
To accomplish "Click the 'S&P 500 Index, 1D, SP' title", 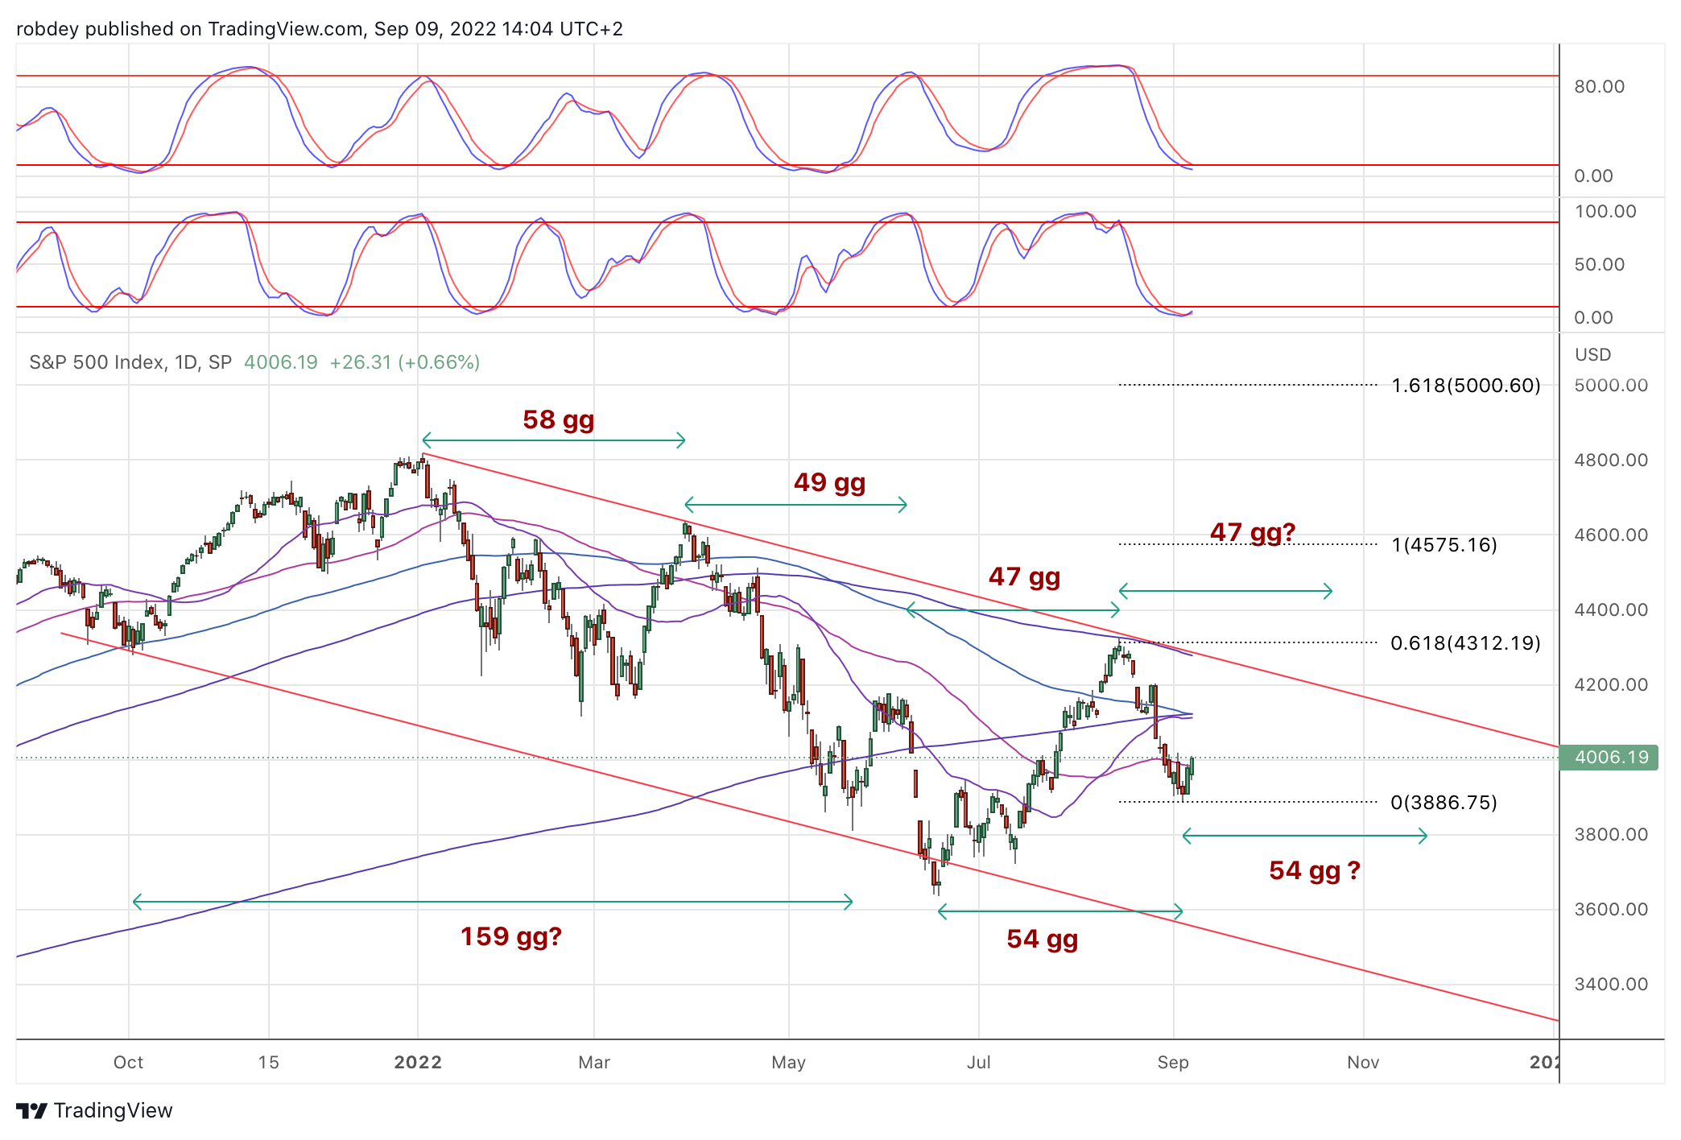I will [x=130, y=362].
